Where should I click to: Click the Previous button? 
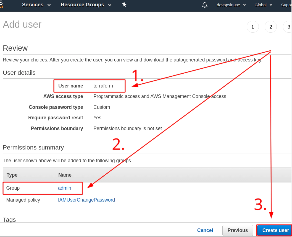pos(238,230)
